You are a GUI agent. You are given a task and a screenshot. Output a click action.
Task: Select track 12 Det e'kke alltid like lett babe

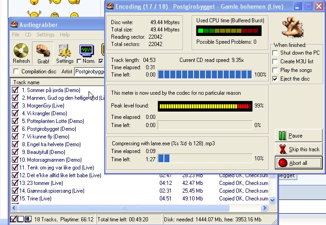tap(60, 175)
